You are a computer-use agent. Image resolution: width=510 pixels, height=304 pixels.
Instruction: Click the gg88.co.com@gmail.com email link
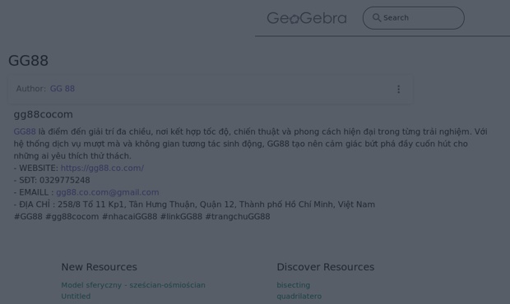tap(107, 192)
